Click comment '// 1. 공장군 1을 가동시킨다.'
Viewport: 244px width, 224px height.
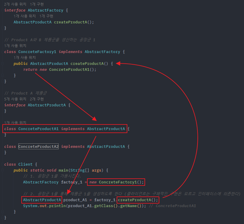tap(52, 176)
